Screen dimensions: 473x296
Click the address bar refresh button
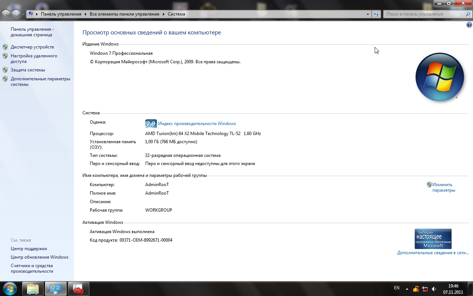click(x=376, y=14)
